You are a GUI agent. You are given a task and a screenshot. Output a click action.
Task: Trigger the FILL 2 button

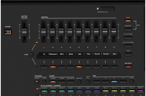(114, 91)
